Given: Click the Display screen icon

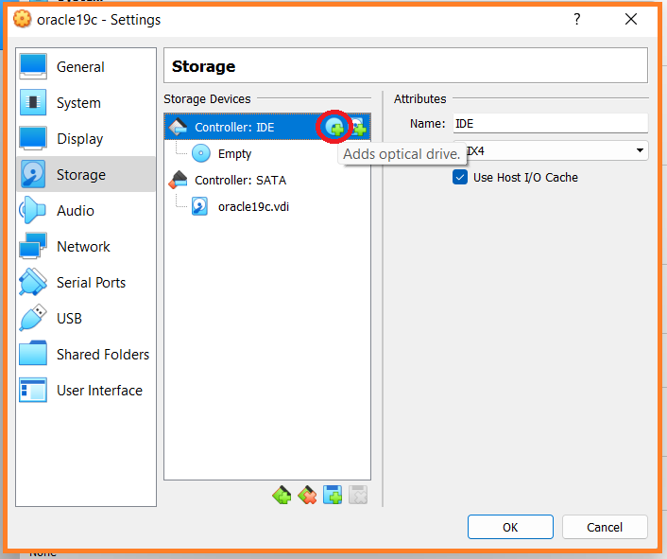Looking at the screenshot, I should pyautogui.click(x=33, y=138).
